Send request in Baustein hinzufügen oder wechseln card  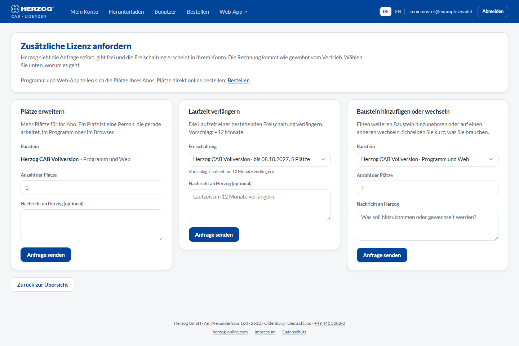pyautogui.click(x=382, y=255)
